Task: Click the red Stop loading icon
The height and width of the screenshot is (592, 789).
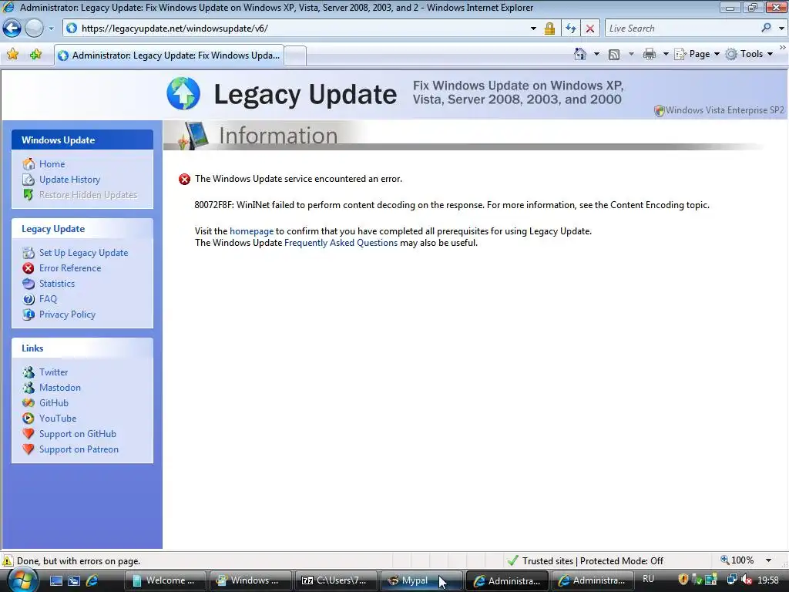Action: tap(590, 29)
